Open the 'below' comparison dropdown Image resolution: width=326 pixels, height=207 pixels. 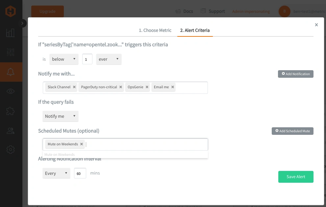pos(64,59)
